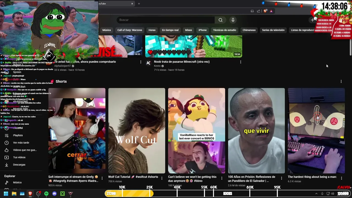The width and height of the screenshot is (352, 198).
Task: Open Playlists in the sidebar
Action: click(x=18, y=135)
